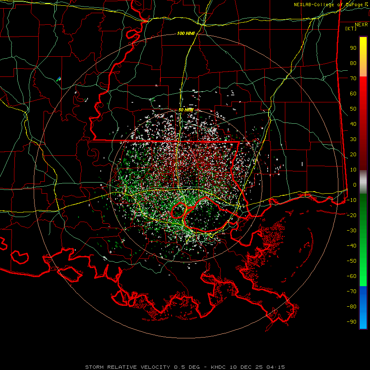Select the -60 value on velocity scale
The image size is (370, 370).
(x=351, y=276)
